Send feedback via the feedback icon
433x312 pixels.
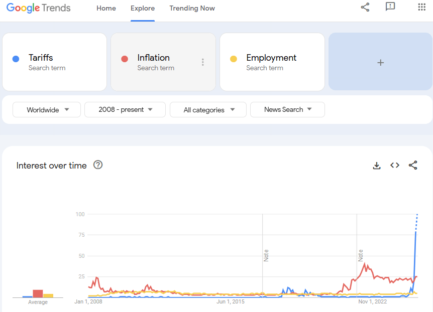[390, 7]
